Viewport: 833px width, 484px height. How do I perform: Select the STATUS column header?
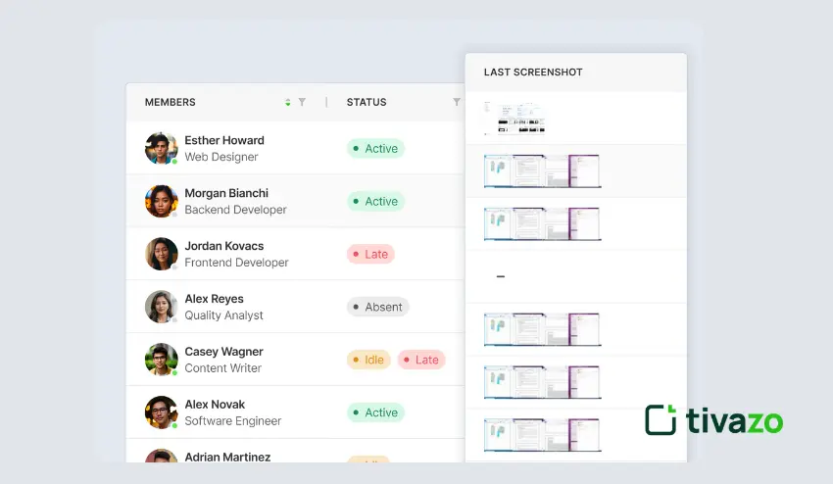point(367,102)
